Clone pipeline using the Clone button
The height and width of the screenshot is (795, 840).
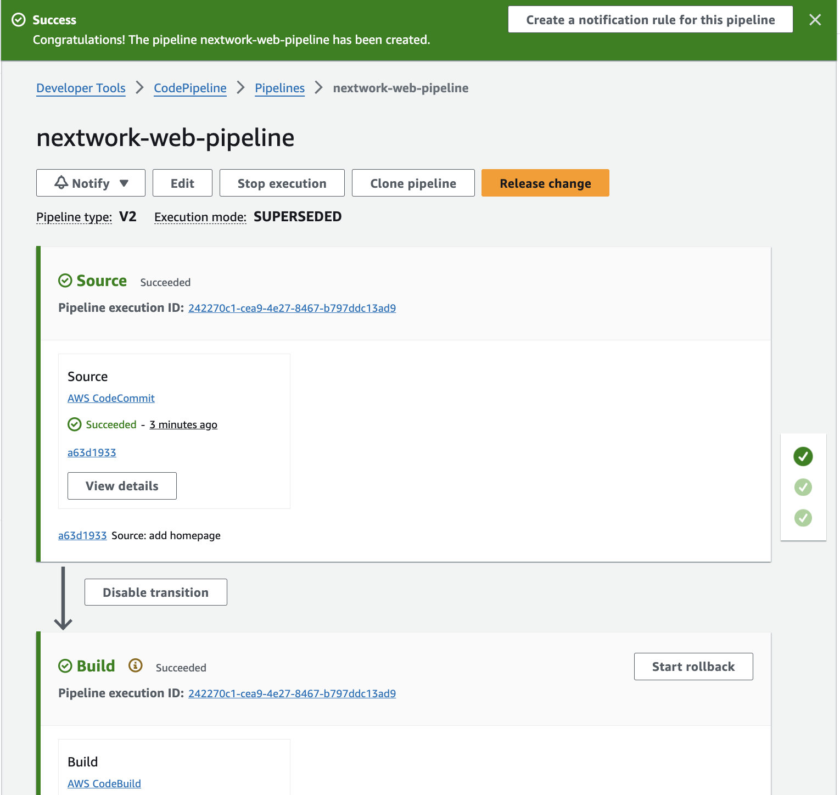point(413,183)
